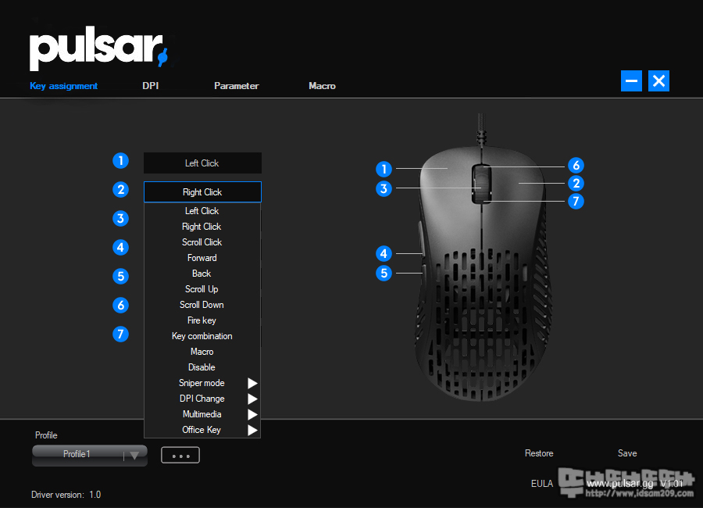This screenshot has height=508, width=703.
Task: Click marker 5 on the mouse diagram
Action: coord(384,273)
